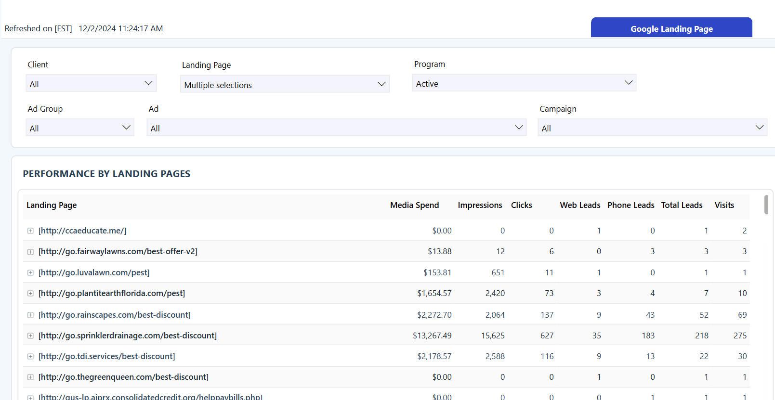Expand the go.thegreenqueen.com row plus icon
The image size is (775, 400).
30,377
